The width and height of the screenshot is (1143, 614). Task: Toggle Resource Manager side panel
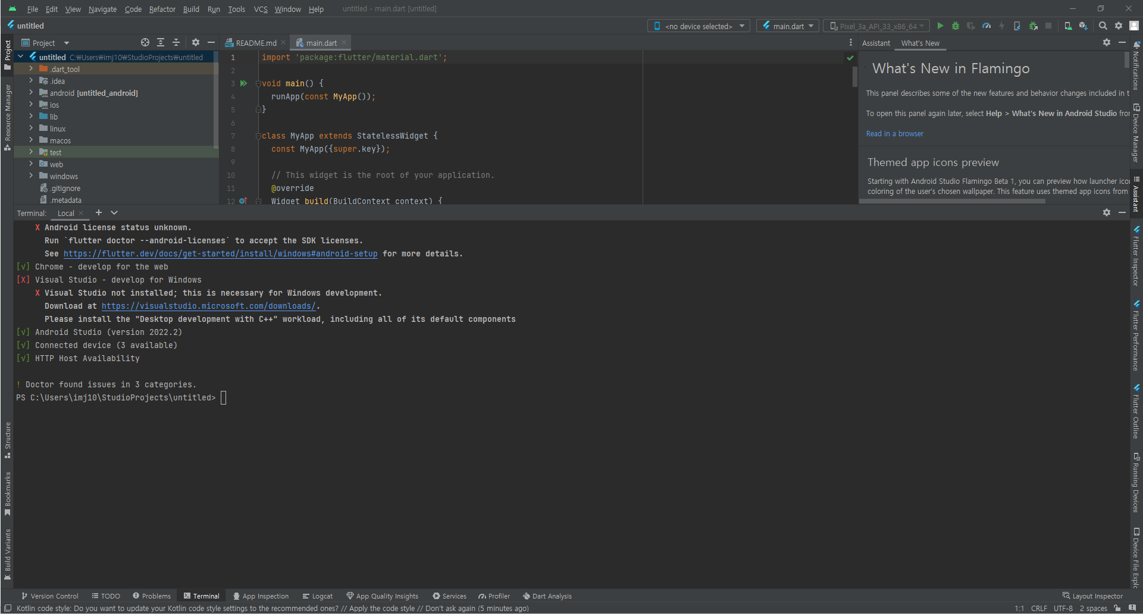click(x=8, y=117)
